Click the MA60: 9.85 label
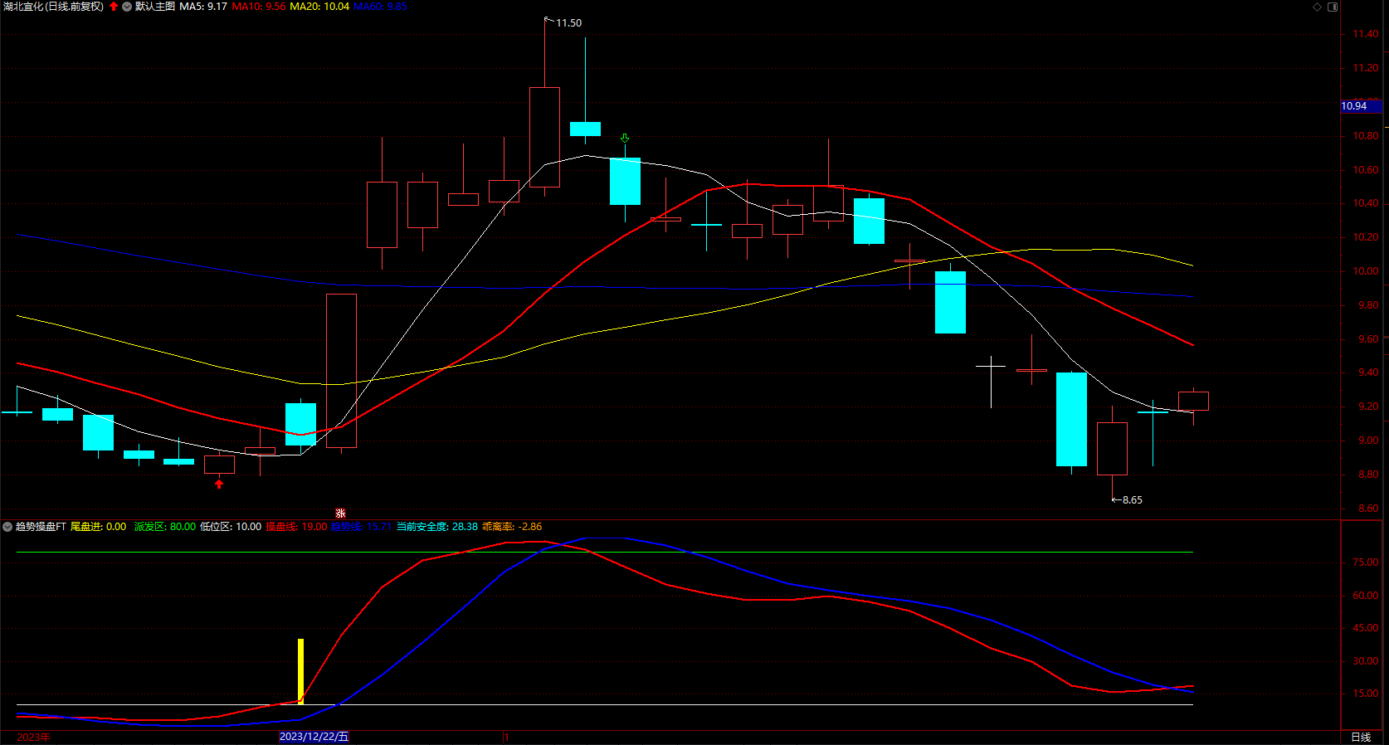1389x745 pixels. pos(380,7)
